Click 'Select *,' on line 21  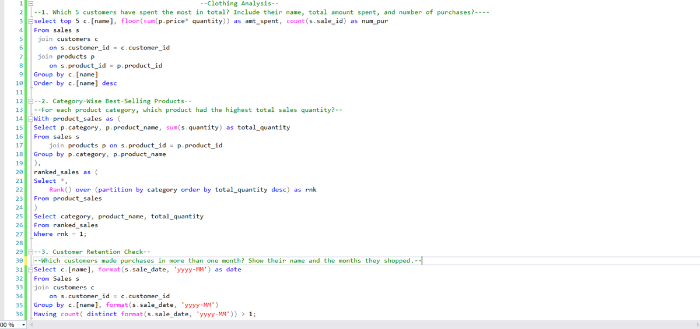51,181
